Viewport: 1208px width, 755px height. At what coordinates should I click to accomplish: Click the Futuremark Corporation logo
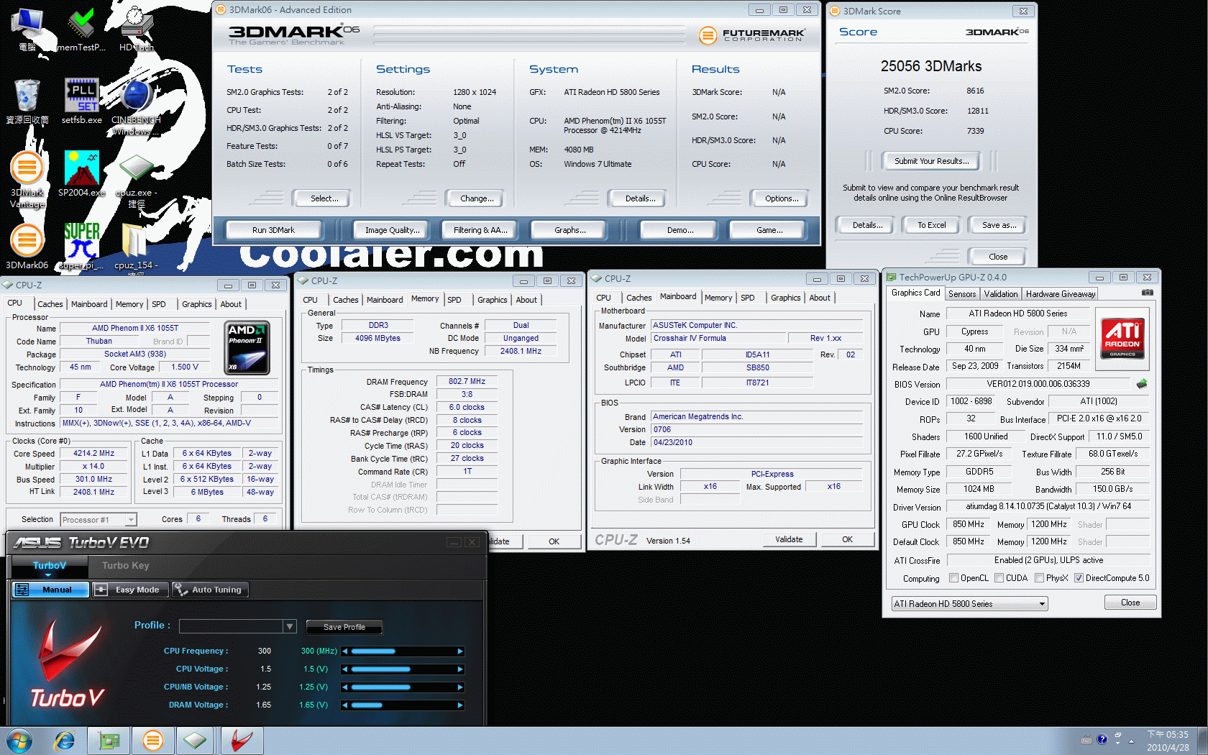tap(752, 35)
